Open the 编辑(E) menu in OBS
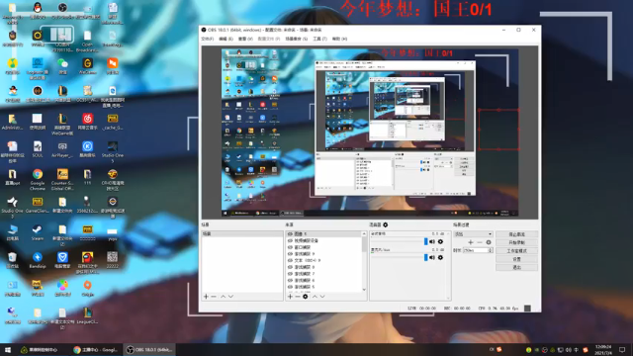This screenshot has width=633, height=356. click(x=226, y=39)
